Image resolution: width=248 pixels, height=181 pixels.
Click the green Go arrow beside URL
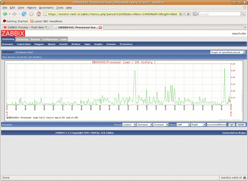tap(188, 14)
